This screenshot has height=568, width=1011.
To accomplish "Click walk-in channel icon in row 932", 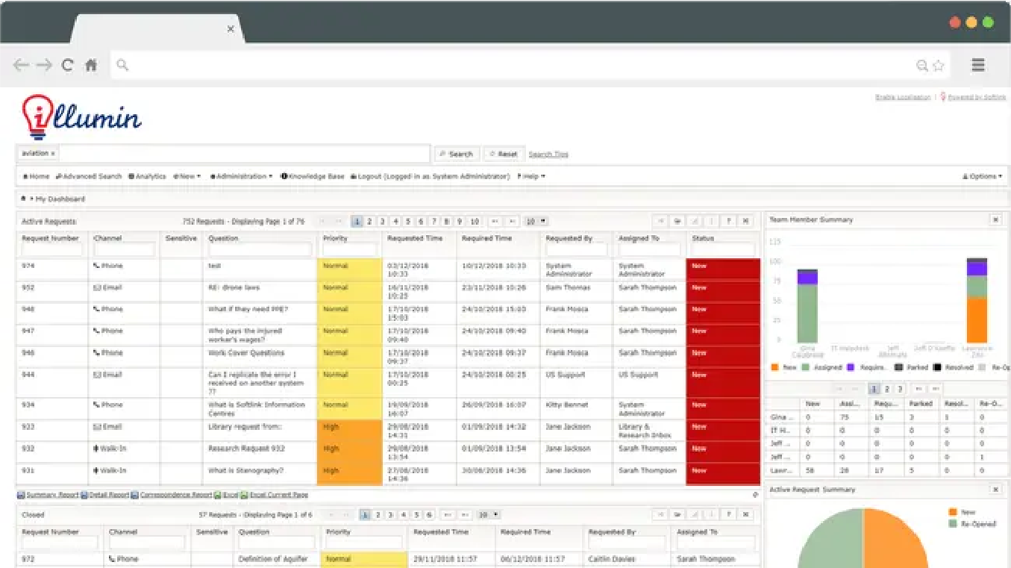I will [x=96, y=449].
